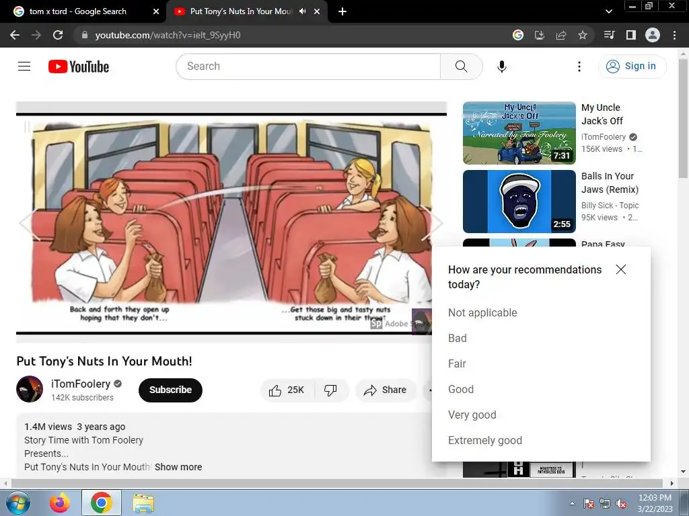
Task: Click the horizontal scrollbar right arrow
Action: point(672,483)
